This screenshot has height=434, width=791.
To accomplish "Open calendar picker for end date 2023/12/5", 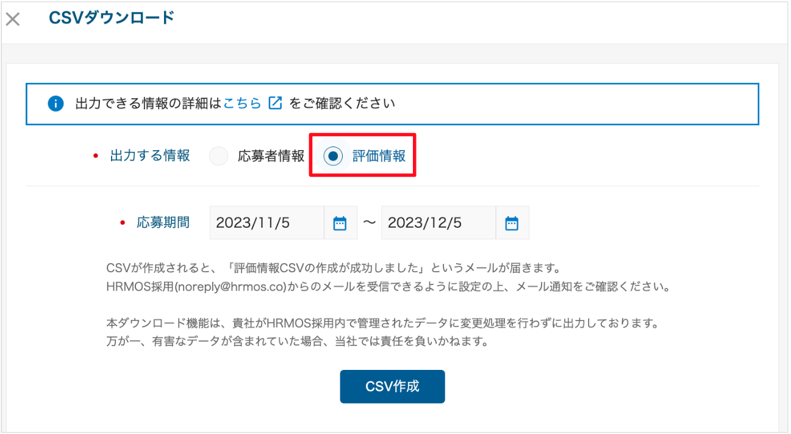I will [512, 223].
